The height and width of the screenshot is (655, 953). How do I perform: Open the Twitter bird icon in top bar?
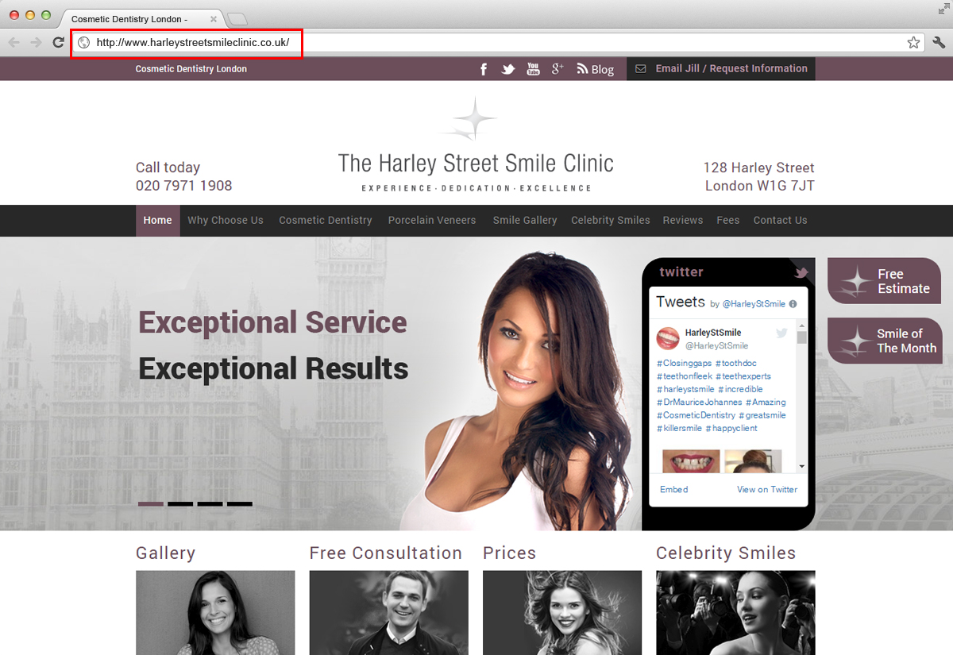(x=508, y=69)
